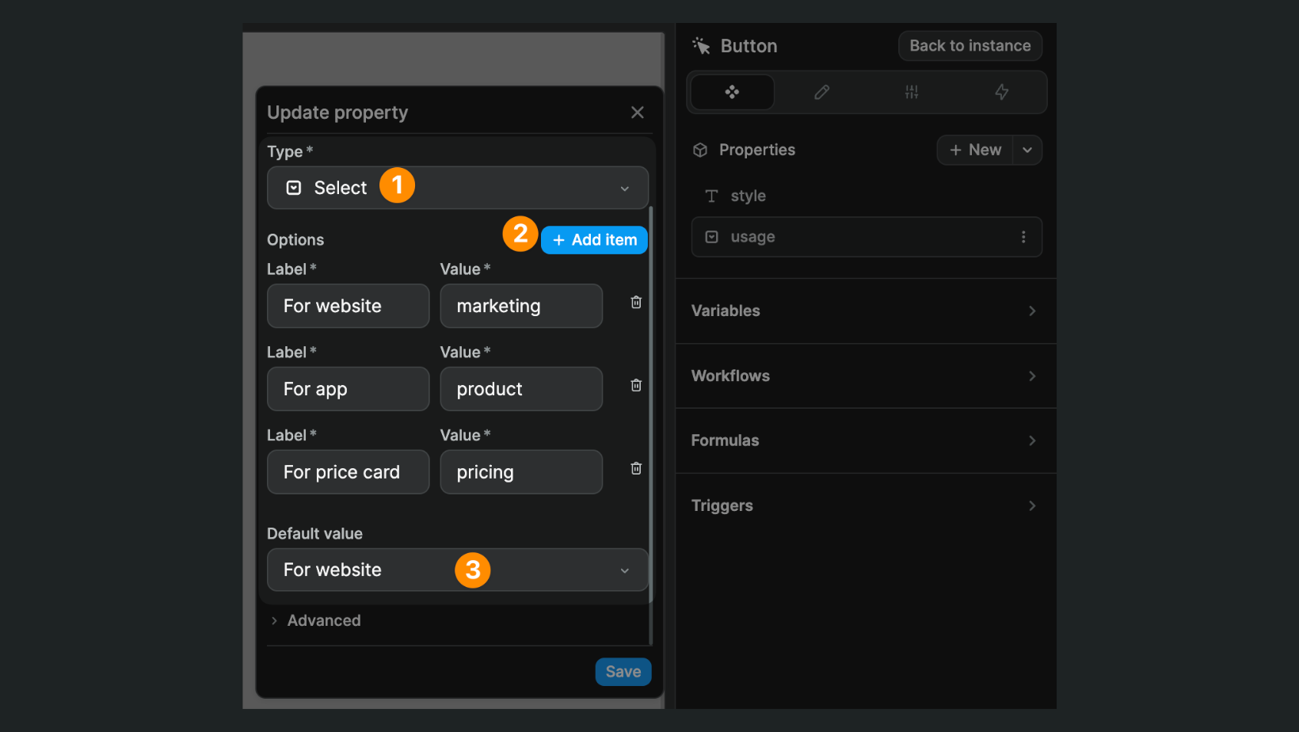Switch to the pencil edit tab
1299x732 pixels.
[821, 92]
